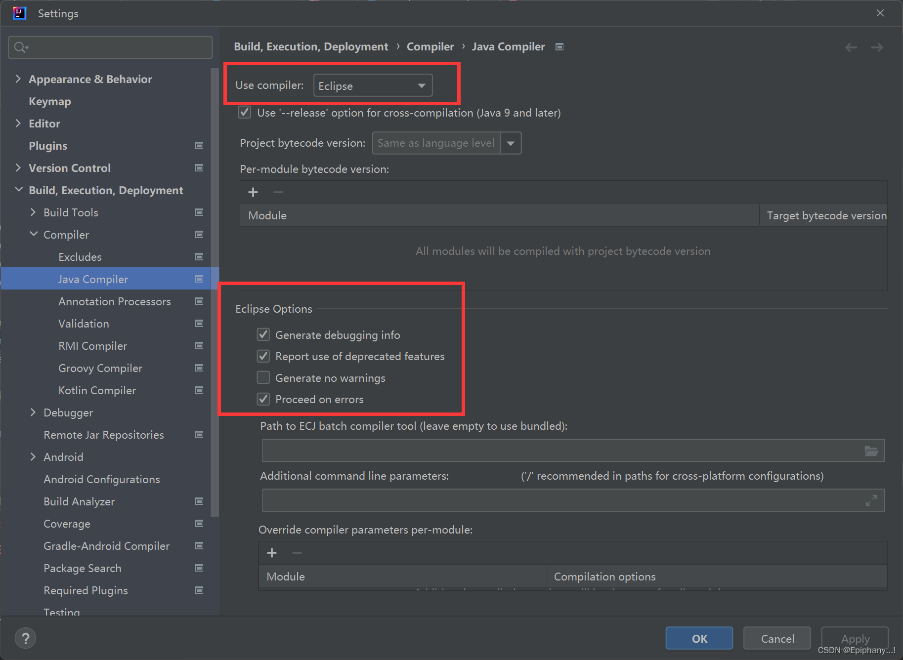Select Annotation Processors in the tree

pyautogui.click(x=115, y=301)
